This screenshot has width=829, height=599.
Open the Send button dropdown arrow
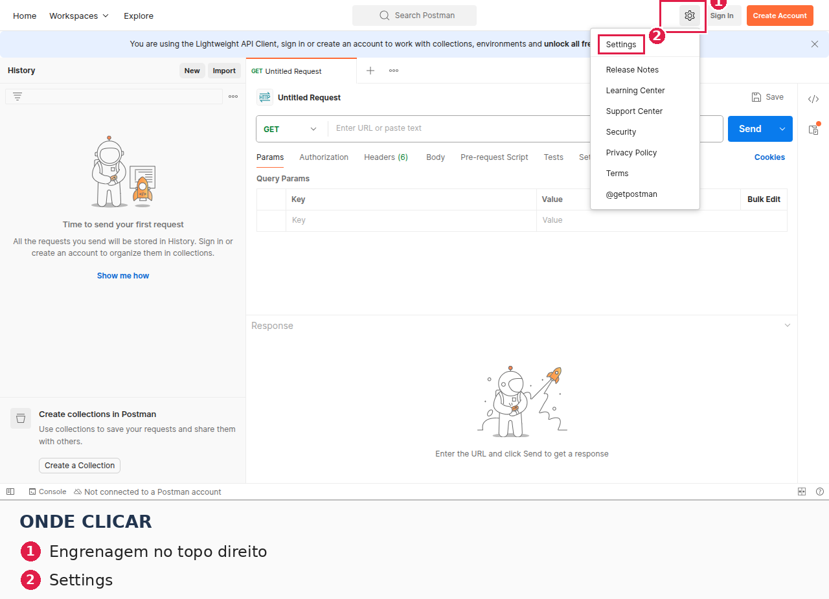782,129
